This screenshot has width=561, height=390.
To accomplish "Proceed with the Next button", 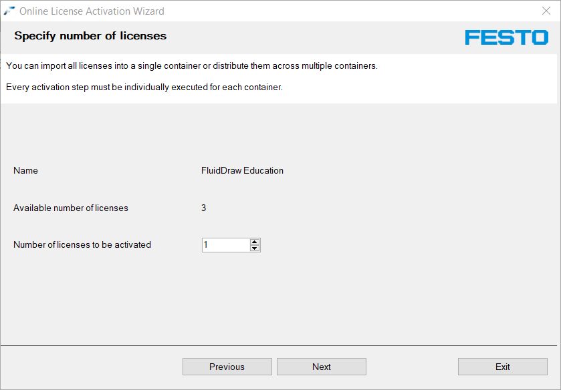I will pos(321,367).
